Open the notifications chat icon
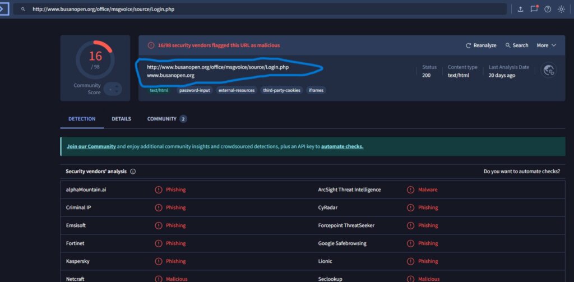The image size is (574, 282). tap(534, 10)
